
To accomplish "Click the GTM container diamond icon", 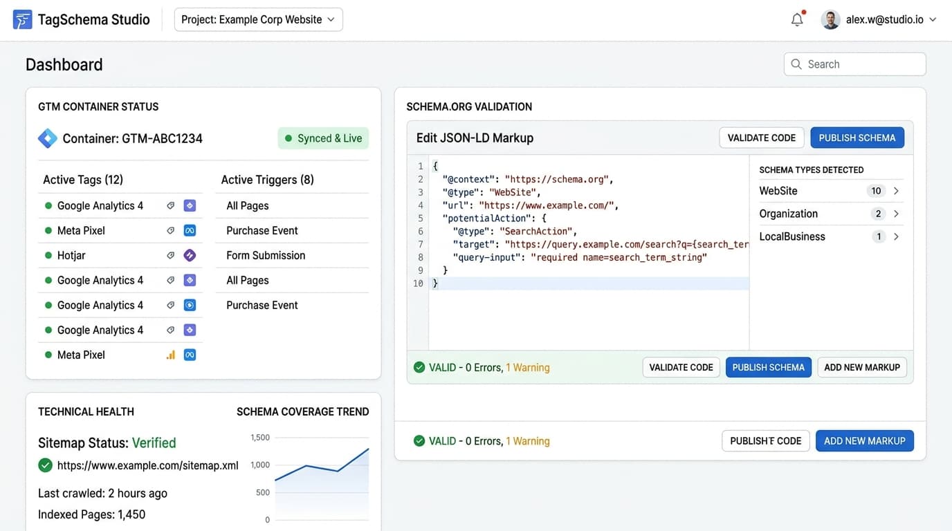I will tap(48, 138).
